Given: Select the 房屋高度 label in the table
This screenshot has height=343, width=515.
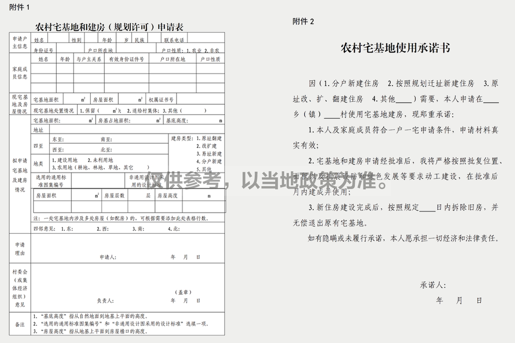Looking at the screenshot, I should pos(167,196).
